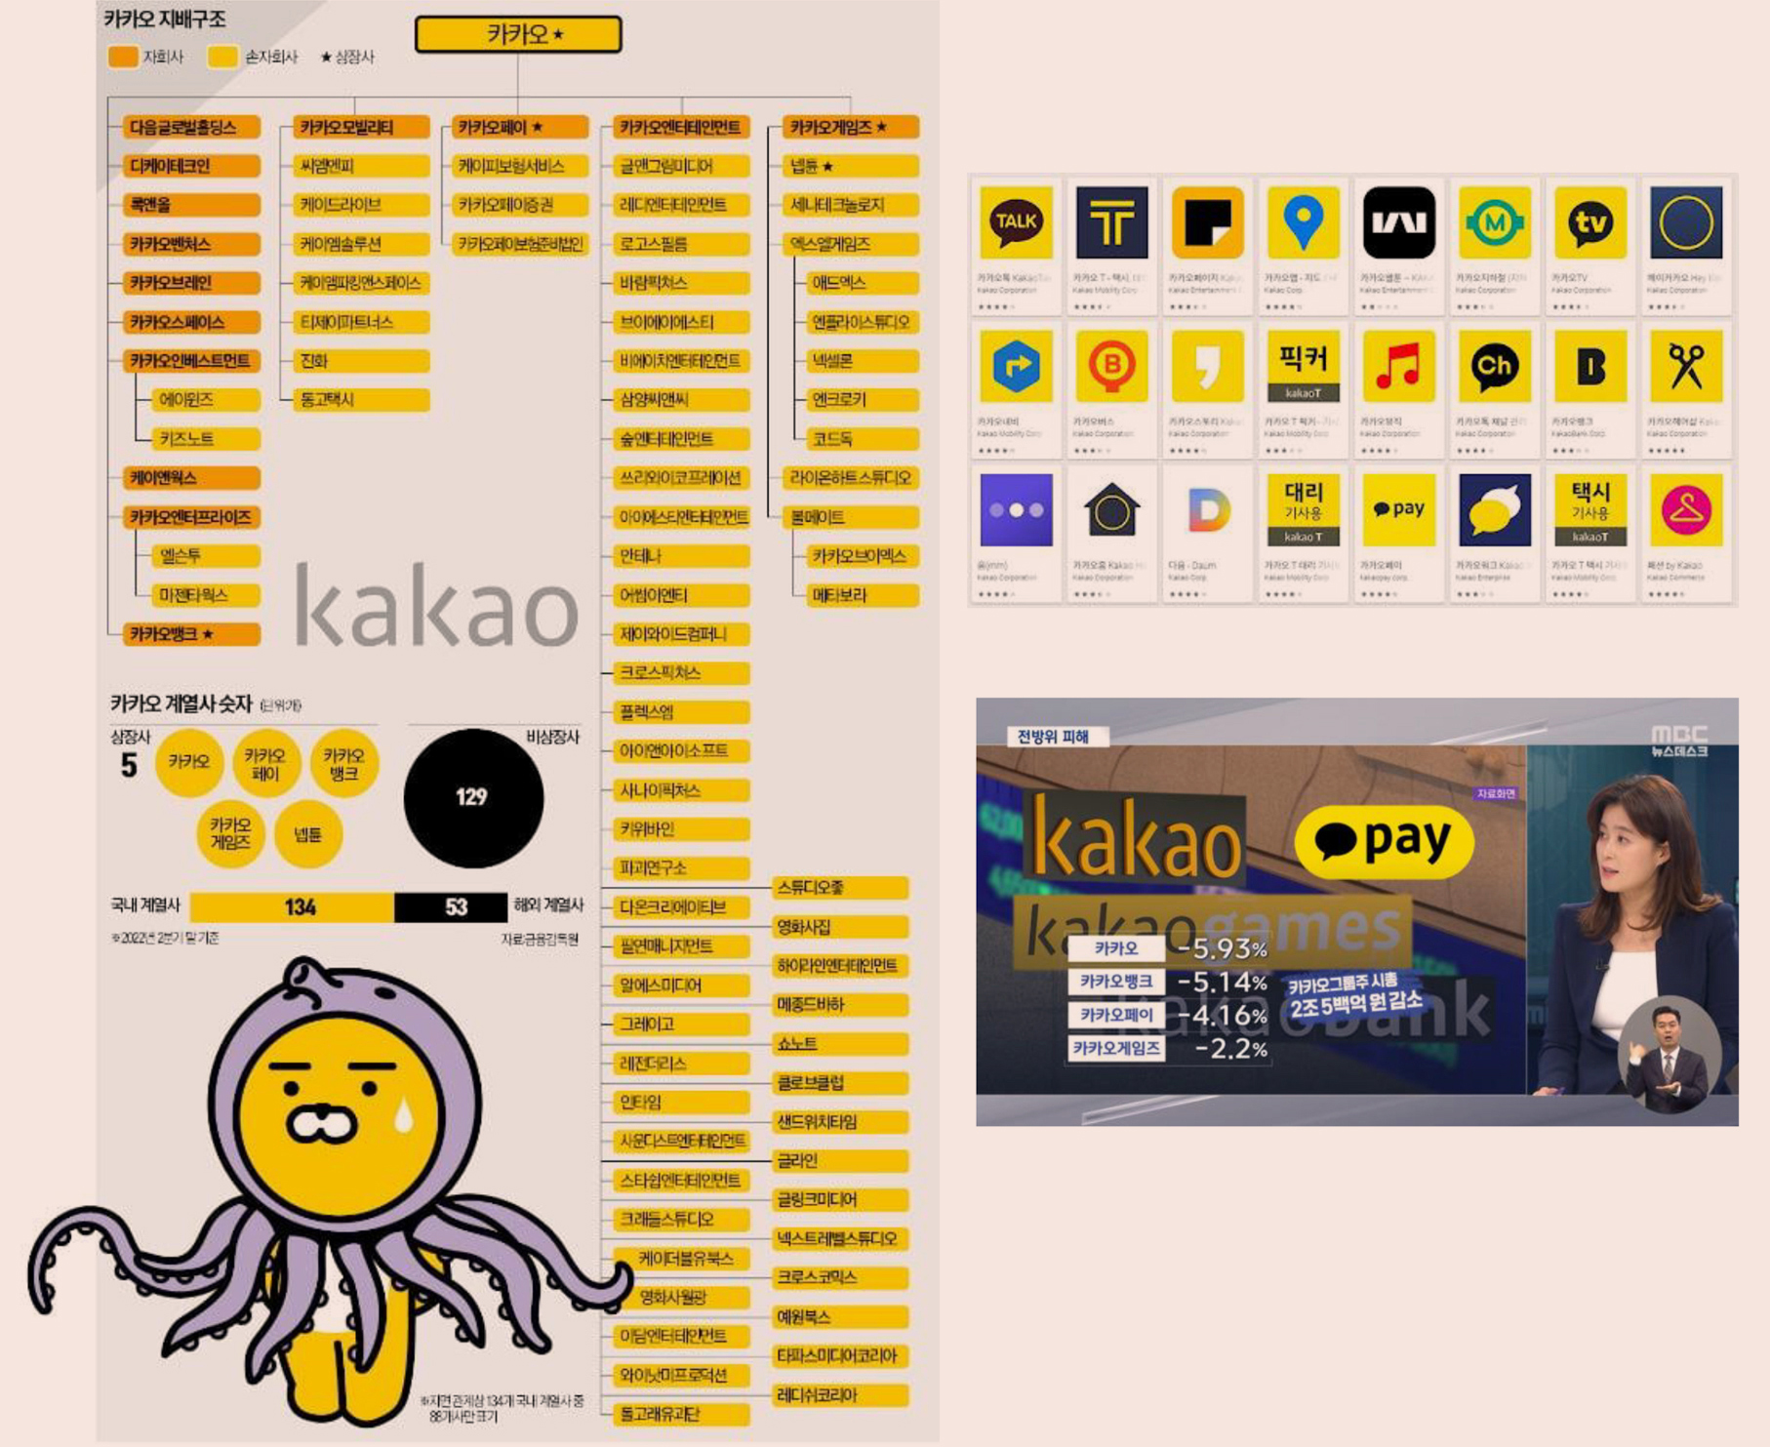This screenshot has height=1447, width=1770.
Task: Select the 카카오벤처스 box
Action: click(191, 244)
